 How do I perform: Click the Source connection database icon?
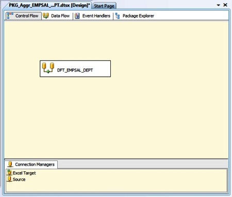(9, 179)
